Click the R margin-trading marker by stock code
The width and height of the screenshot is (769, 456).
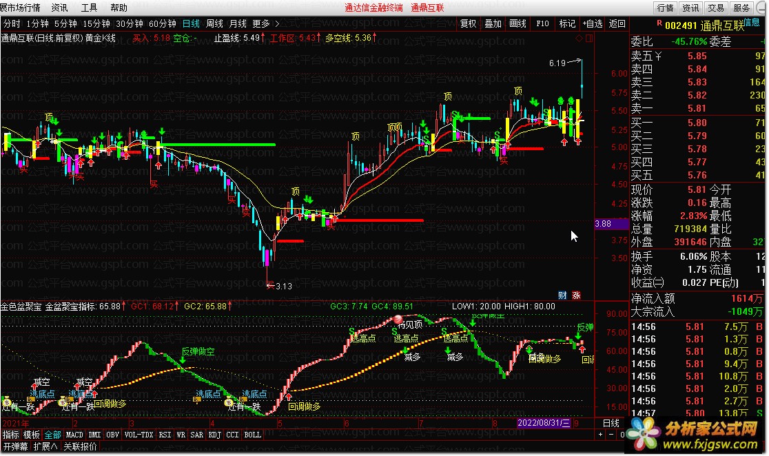tap(659, 23)
